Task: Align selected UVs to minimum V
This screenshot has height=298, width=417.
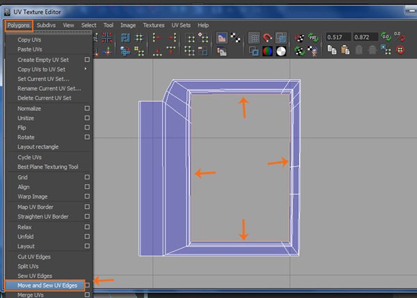Action: click(157, 51)
